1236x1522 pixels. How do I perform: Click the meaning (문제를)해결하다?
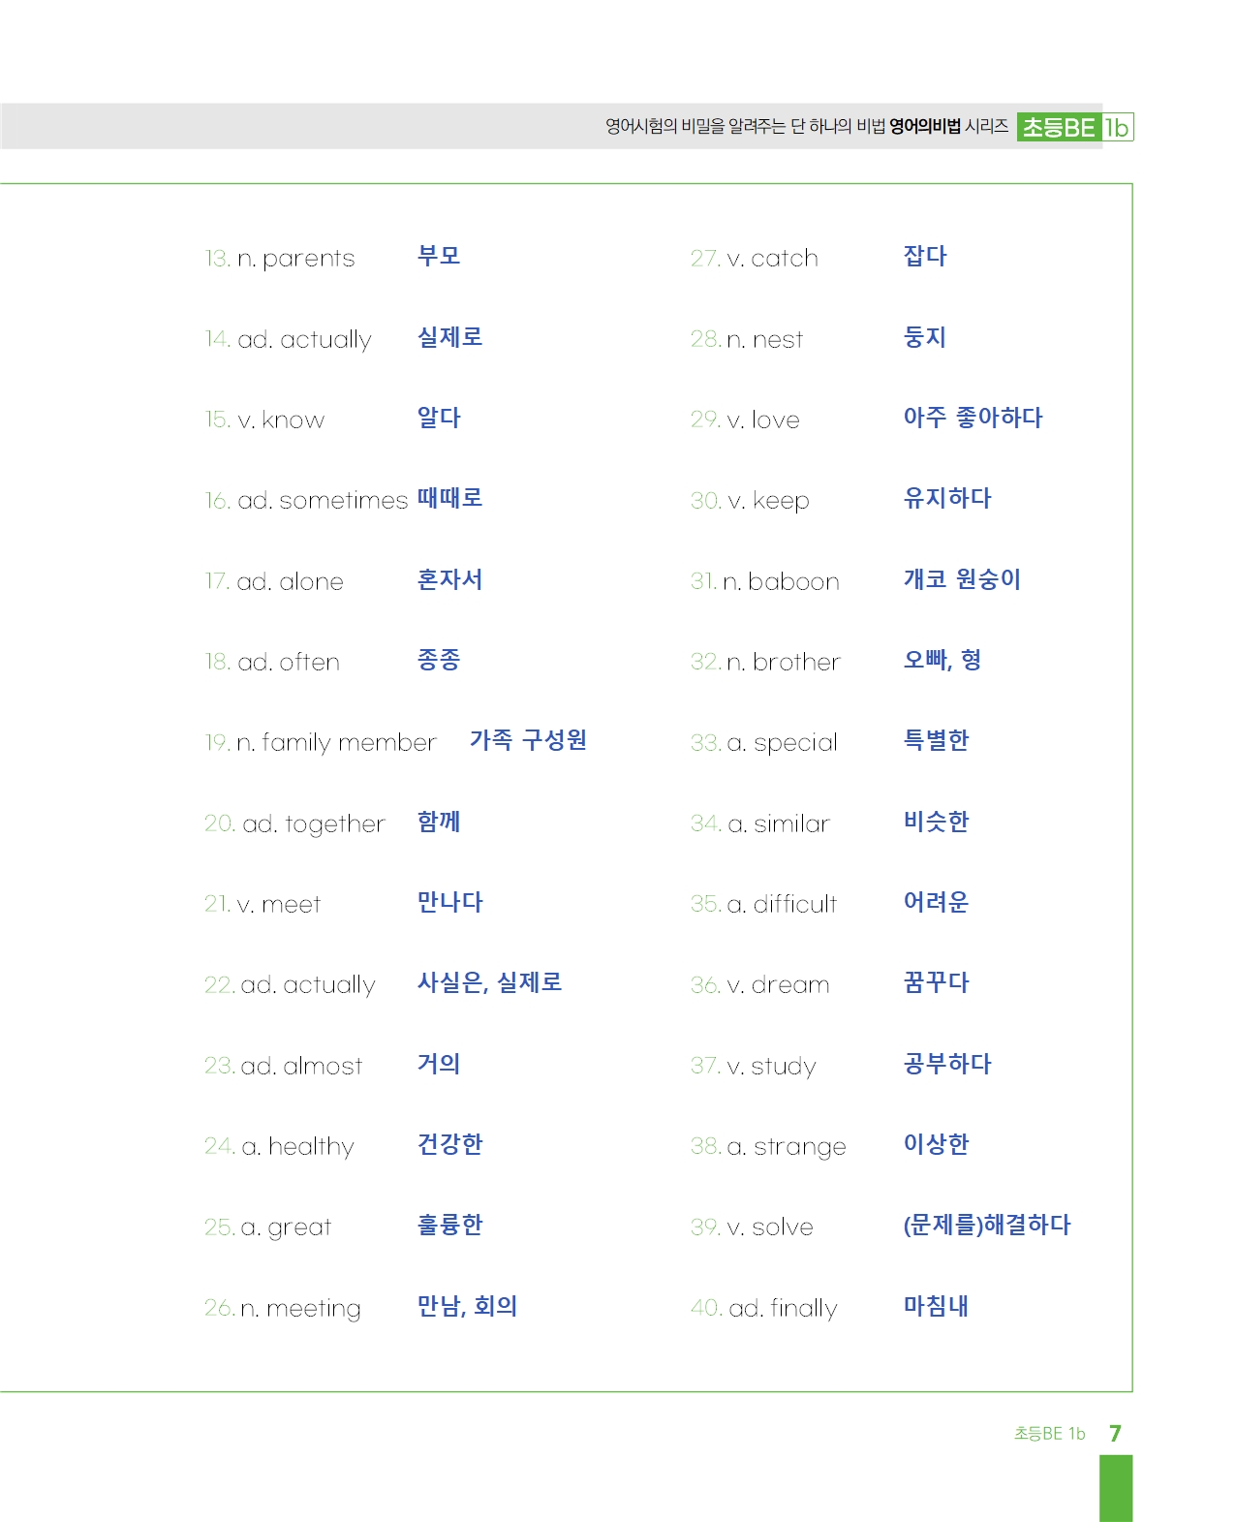point(987,1225)
